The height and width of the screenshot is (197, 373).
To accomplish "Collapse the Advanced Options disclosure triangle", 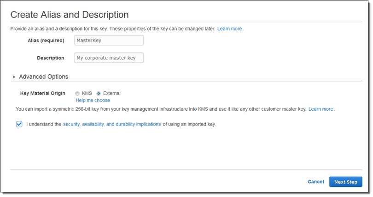I will 15,77.
